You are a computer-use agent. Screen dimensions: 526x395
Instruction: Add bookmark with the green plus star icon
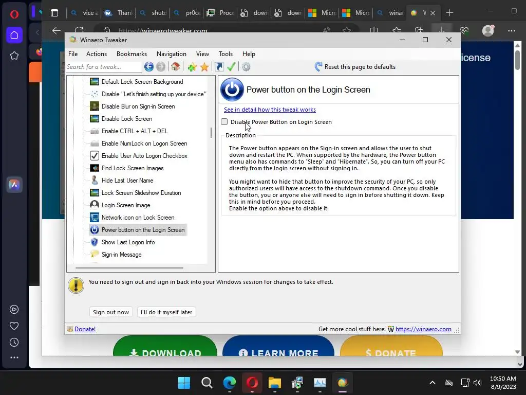pyautogui.click(x=192, y=67)
